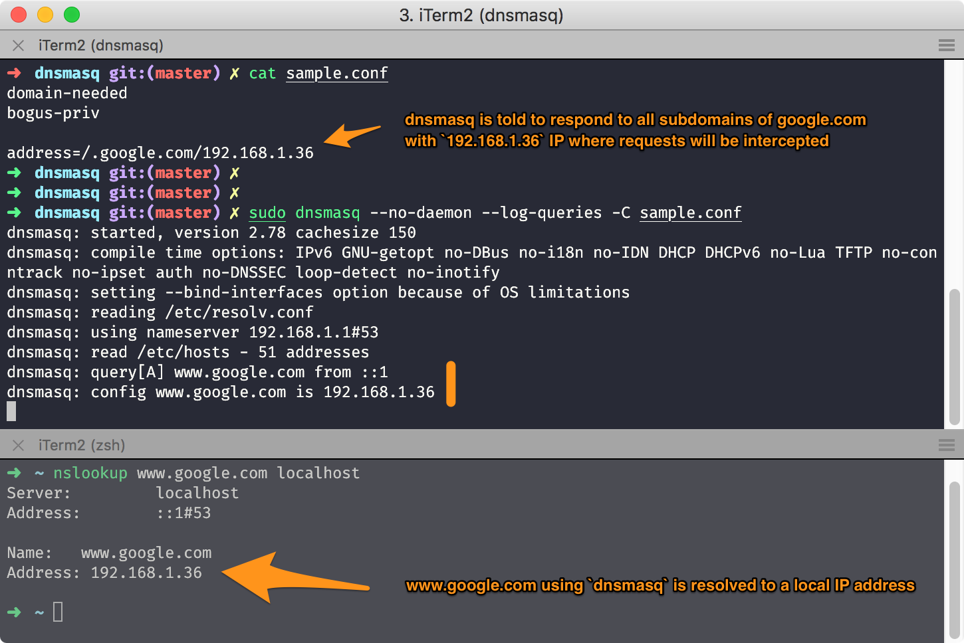Open hamburger menu of the dnsmasq pane
The height and width of the screenshot is (643, 964).
(947, 45)
